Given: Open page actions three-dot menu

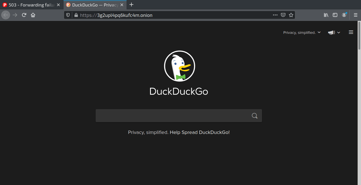Looking at the screenshot, I should coord(275,15).
